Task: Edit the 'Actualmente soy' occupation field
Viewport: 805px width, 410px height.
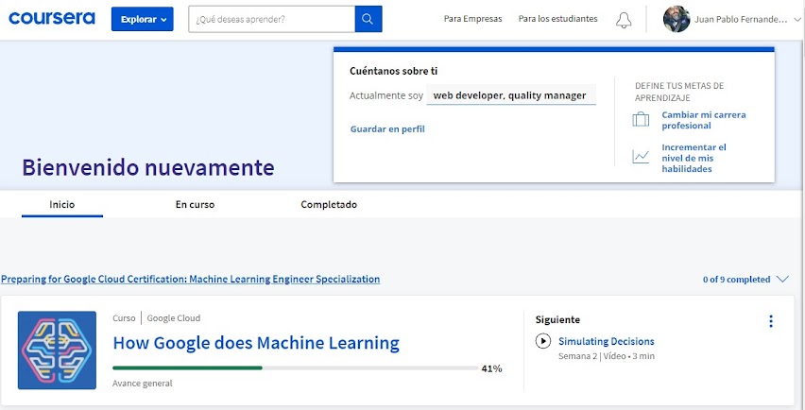Action: (x=511, y=95)
